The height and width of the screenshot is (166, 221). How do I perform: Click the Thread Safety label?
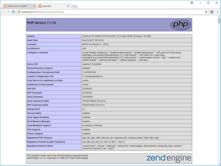pyautogui.click(x=34, y=113)
